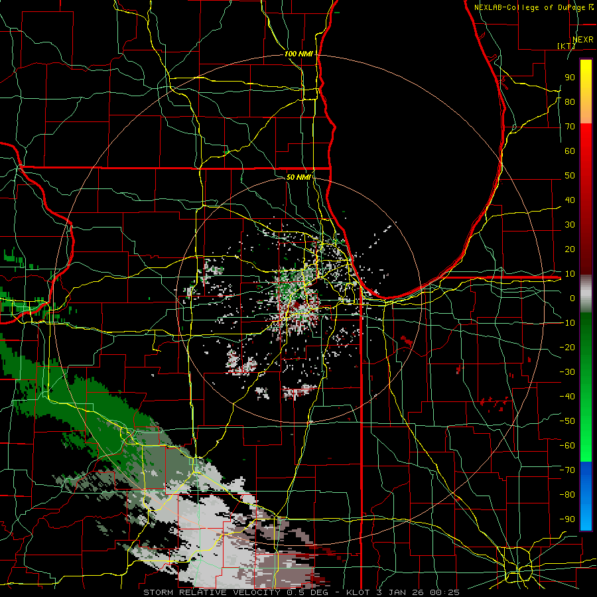This screenshot has height=597, width=597.
Task: Click the positive "70" scale value
Action: [x=570, y=127]
